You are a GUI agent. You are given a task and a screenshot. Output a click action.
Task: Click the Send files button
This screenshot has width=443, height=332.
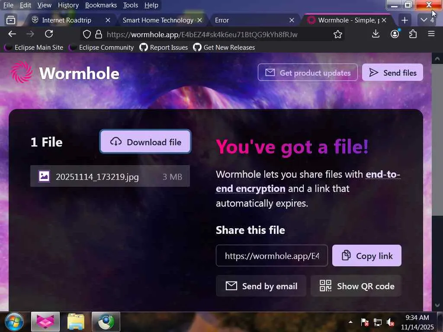[392, 73]
